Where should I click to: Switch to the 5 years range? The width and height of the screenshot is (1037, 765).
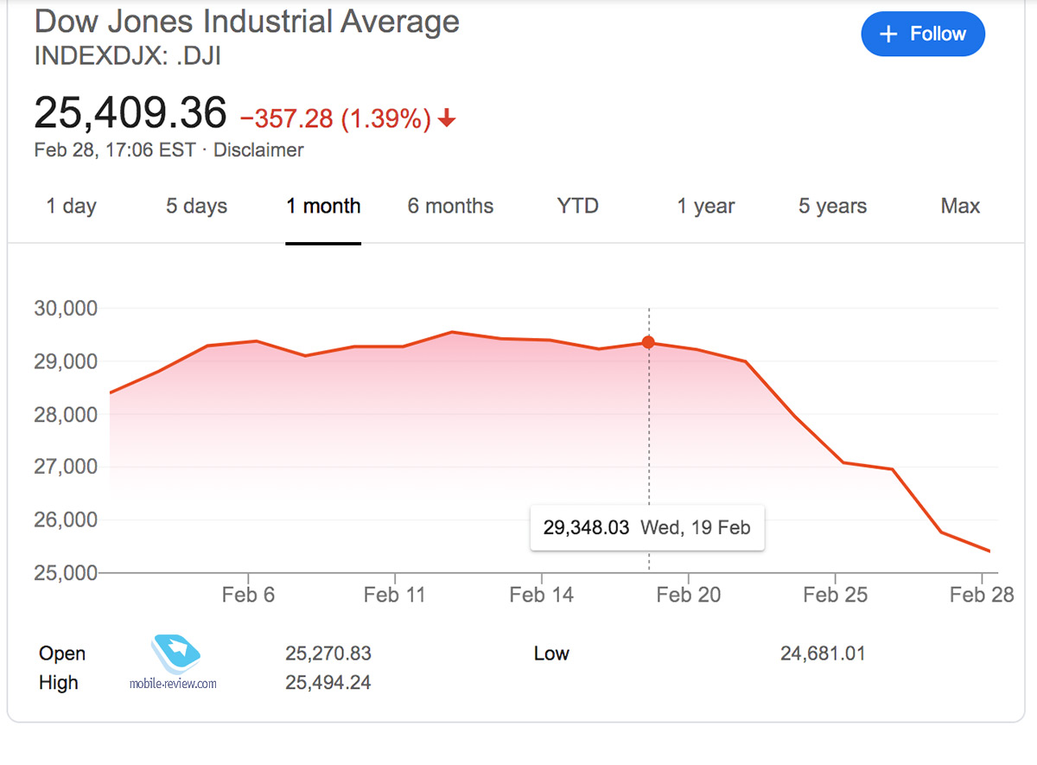click(832, 207)
